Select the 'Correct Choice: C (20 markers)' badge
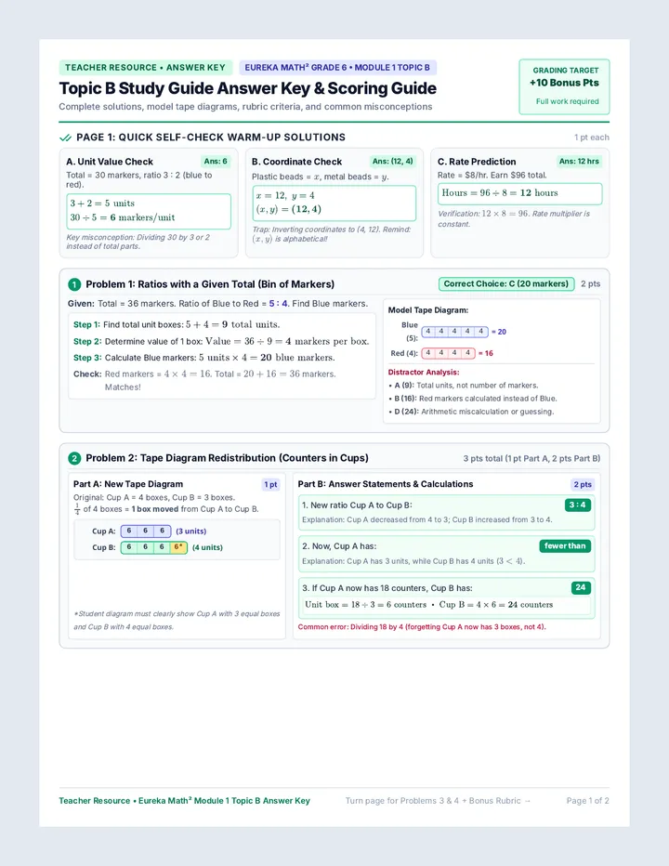The image size is (669, 866). [506, 284]
